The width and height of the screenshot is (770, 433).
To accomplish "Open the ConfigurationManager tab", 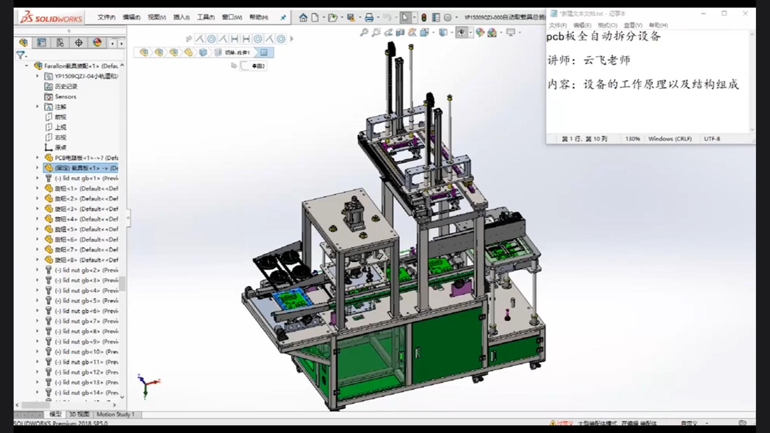I will point(60,42).
